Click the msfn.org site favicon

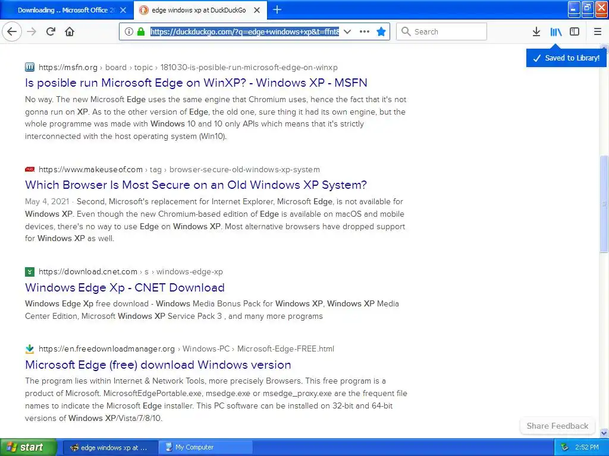pyautogui.click(x=30, y=67)
